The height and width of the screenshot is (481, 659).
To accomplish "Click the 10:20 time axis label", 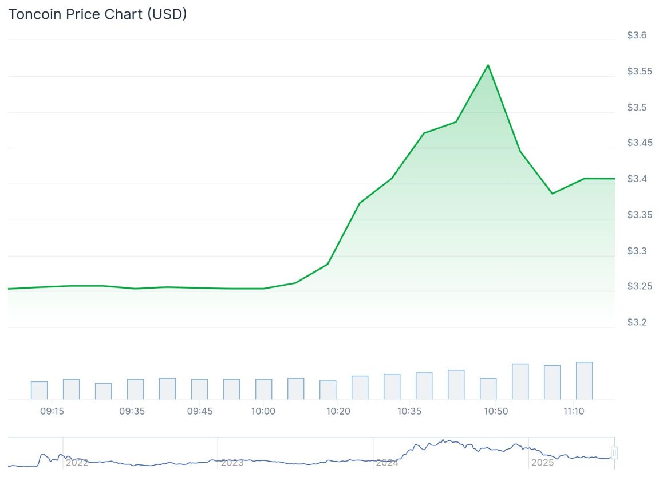I will [x=338, y=411].
